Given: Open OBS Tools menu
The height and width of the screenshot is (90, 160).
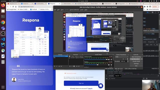Looking at the screenshot, I should coord(82,10).
